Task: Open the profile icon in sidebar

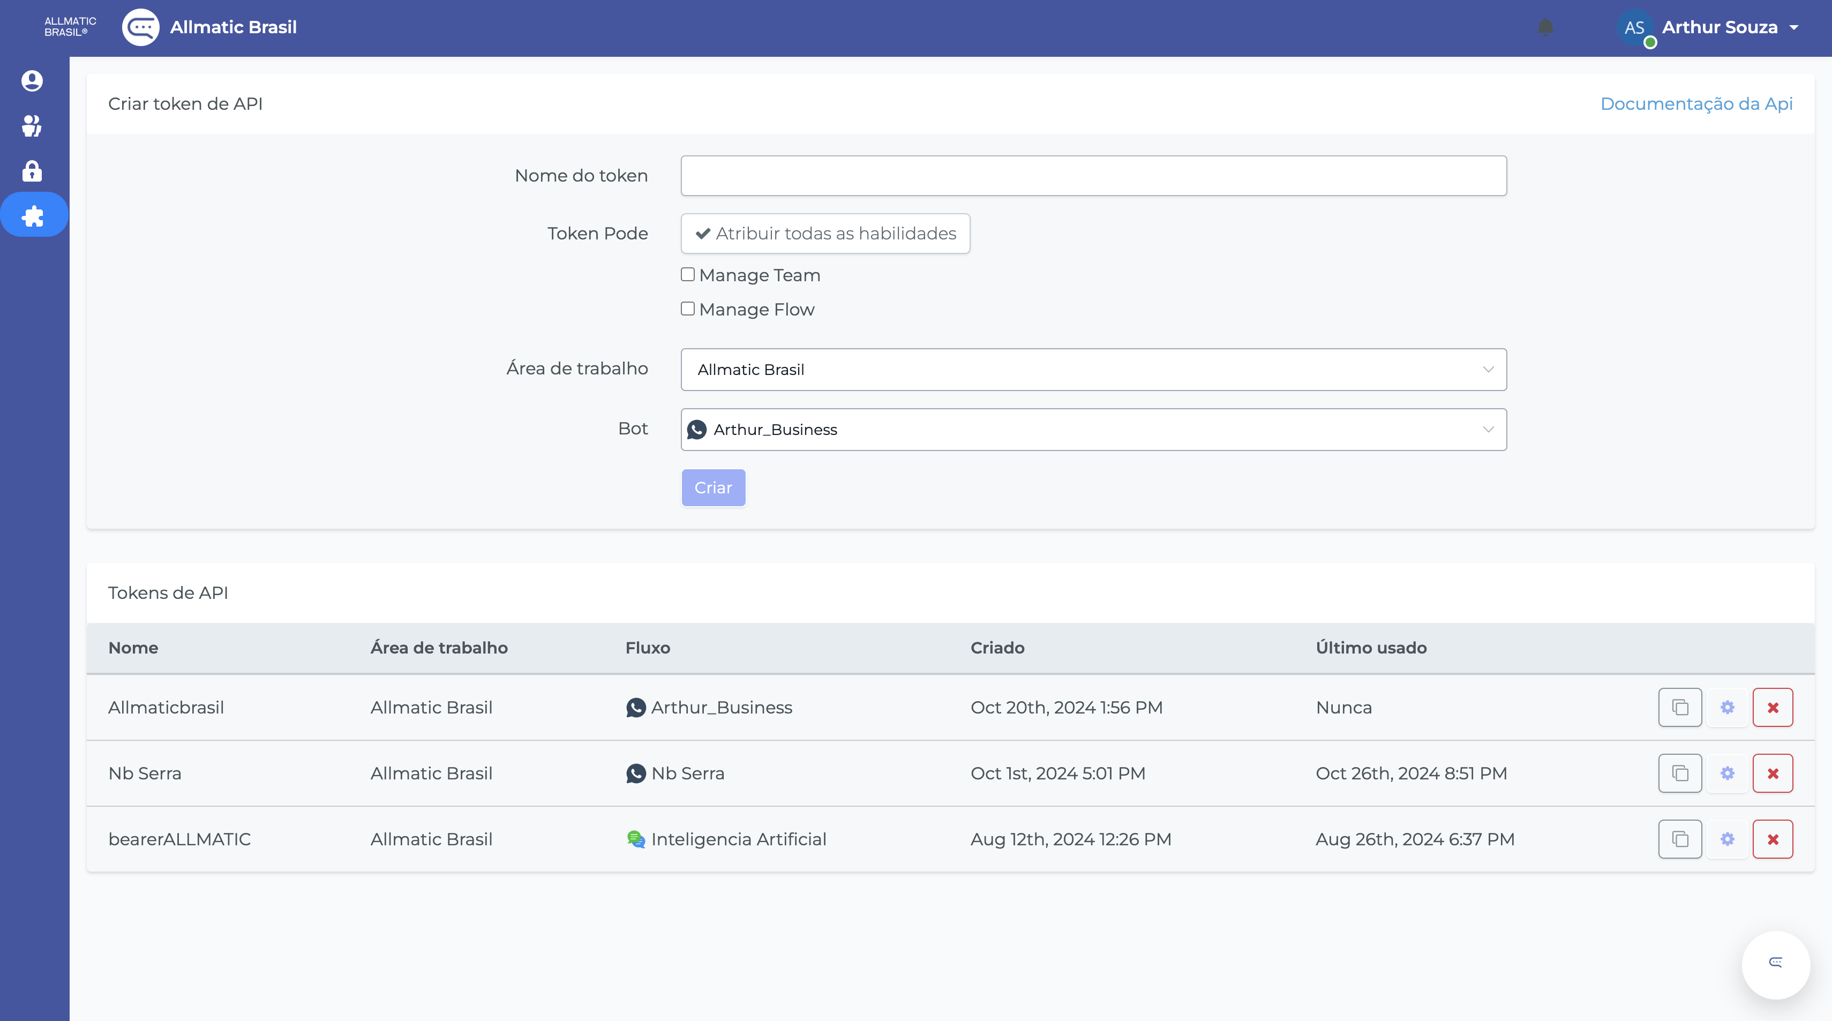Action: point(32,80)
